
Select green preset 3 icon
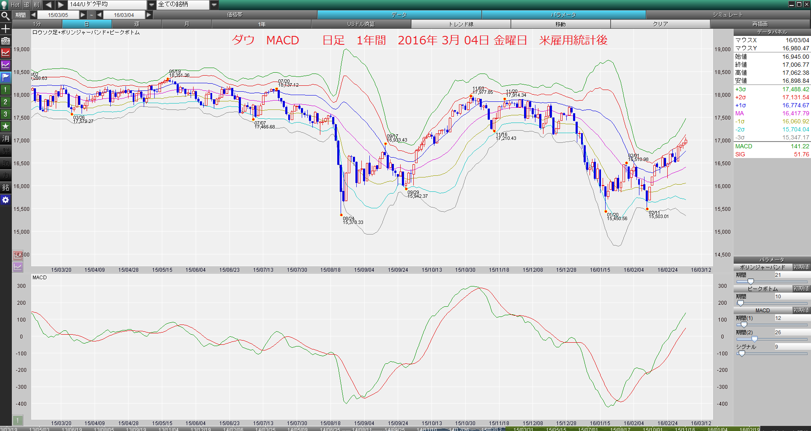[x=5, y=114]
